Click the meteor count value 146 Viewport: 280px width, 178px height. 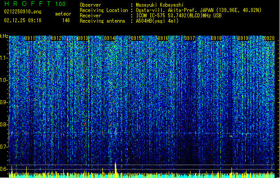pos(66,20)
